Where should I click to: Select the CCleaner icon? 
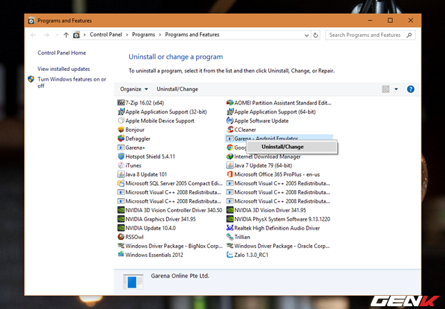(x=229, y=129)
